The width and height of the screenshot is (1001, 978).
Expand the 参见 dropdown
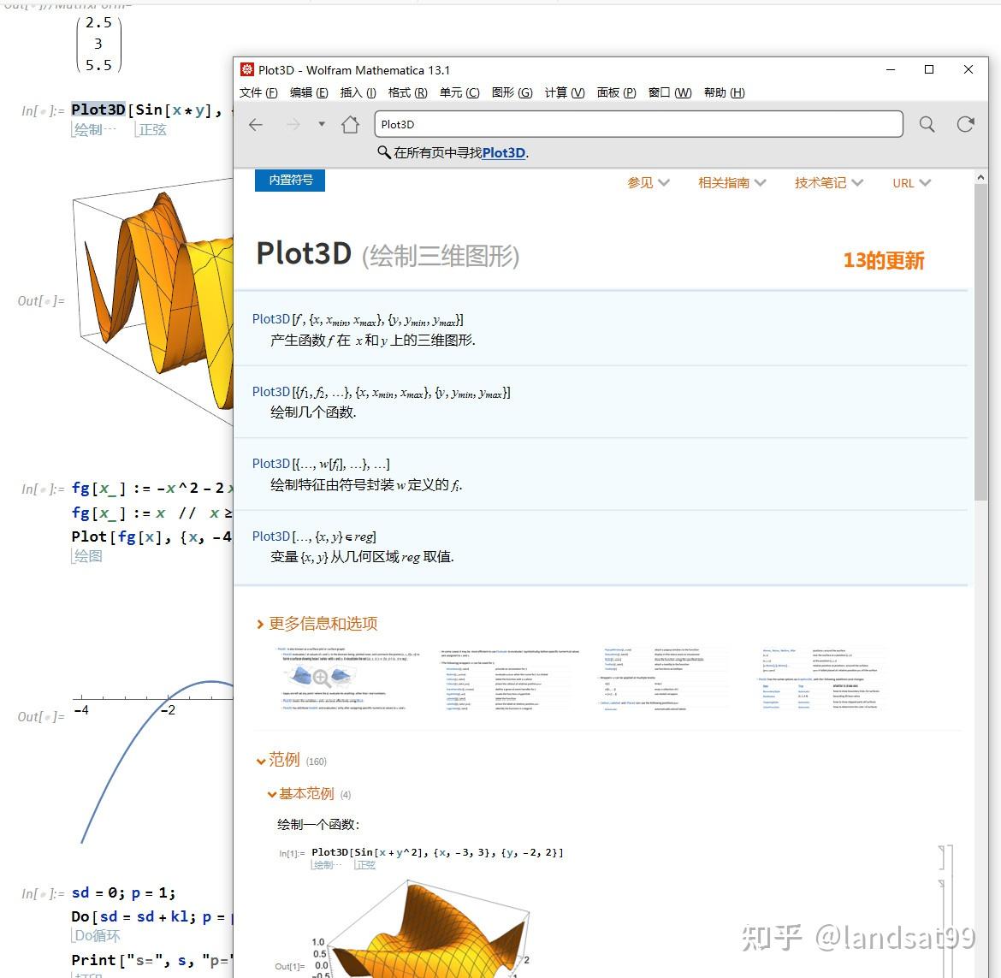[x=648, y=182]
